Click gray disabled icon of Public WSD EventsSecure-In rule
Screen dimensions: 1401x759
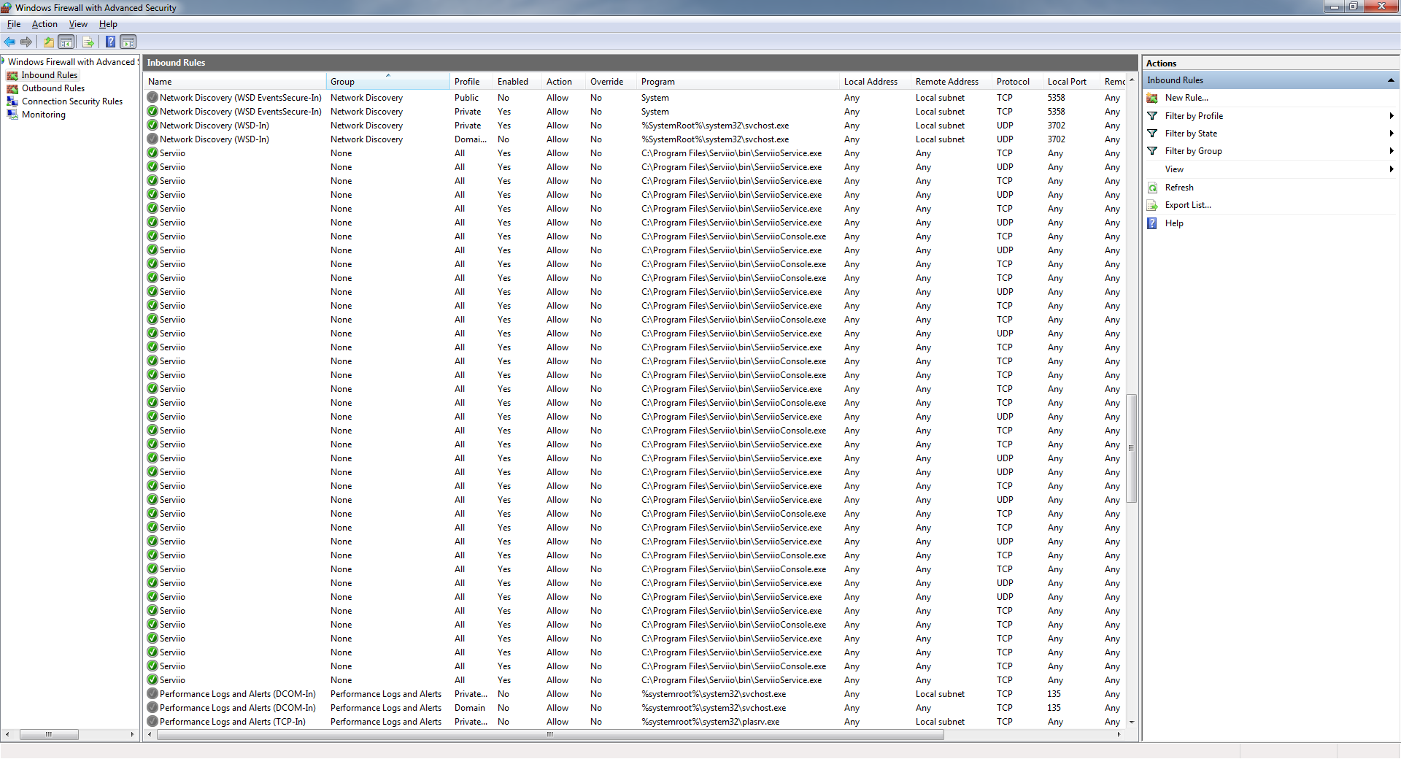click(153, 97)
